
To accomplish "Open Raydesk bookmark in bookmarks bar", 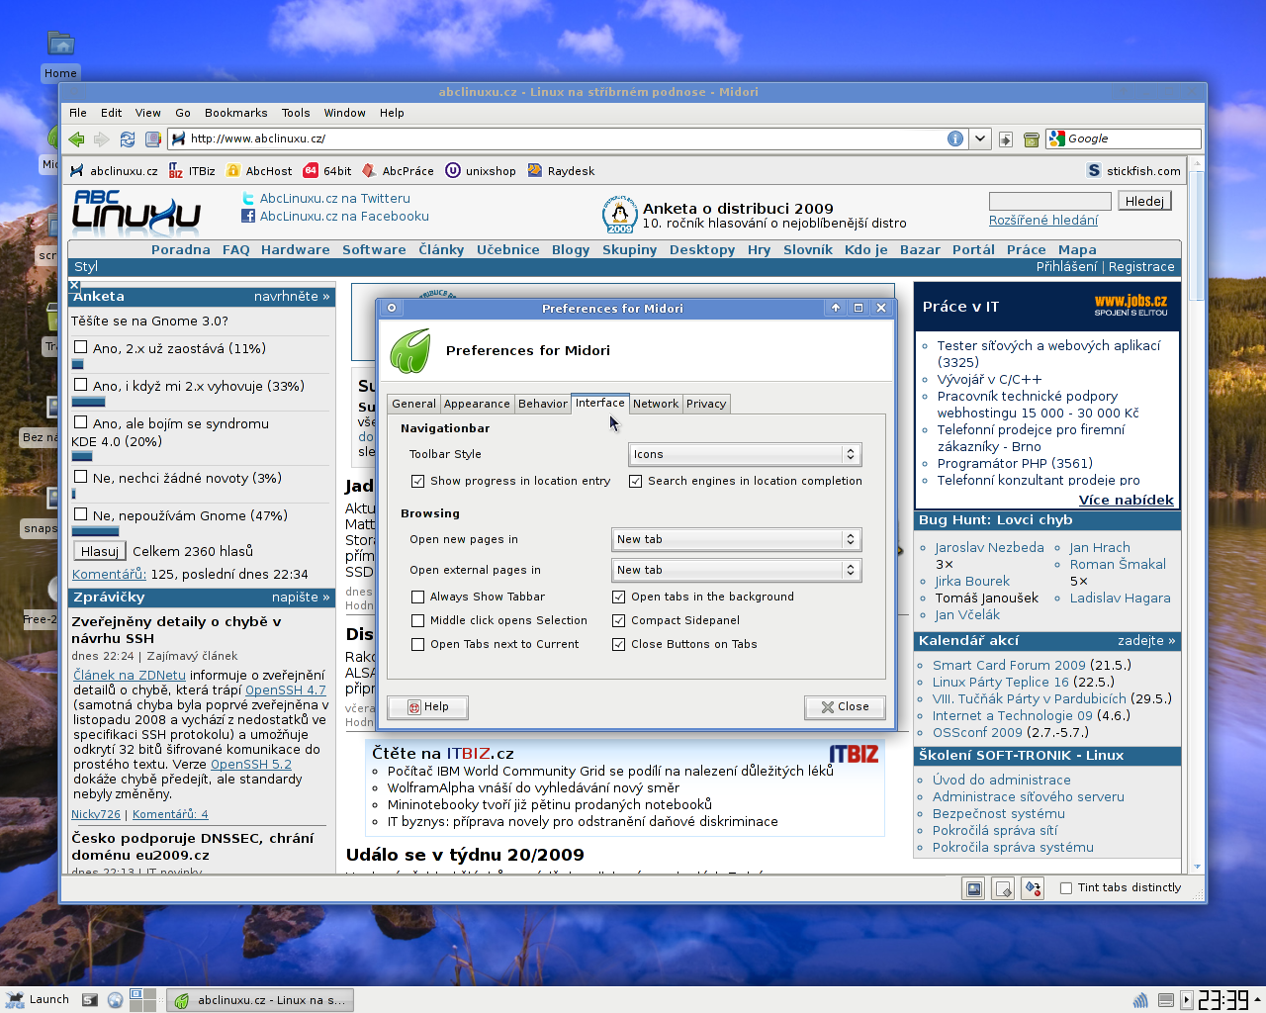I will point(561,171).
